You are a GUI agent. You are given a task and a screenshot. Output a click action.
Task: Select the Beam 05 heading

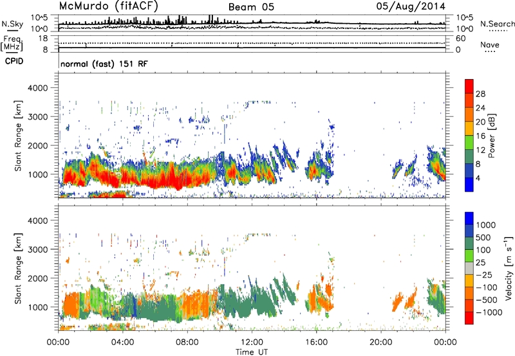[x=251, y=7]
